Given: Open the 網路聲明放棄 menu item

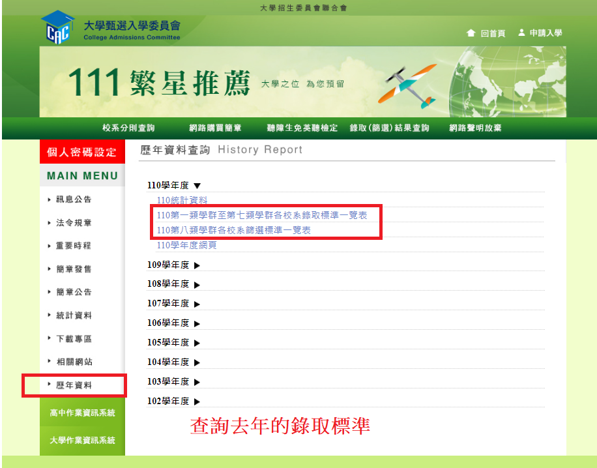Looking at the screenshot, I should (x=475, y=128).
